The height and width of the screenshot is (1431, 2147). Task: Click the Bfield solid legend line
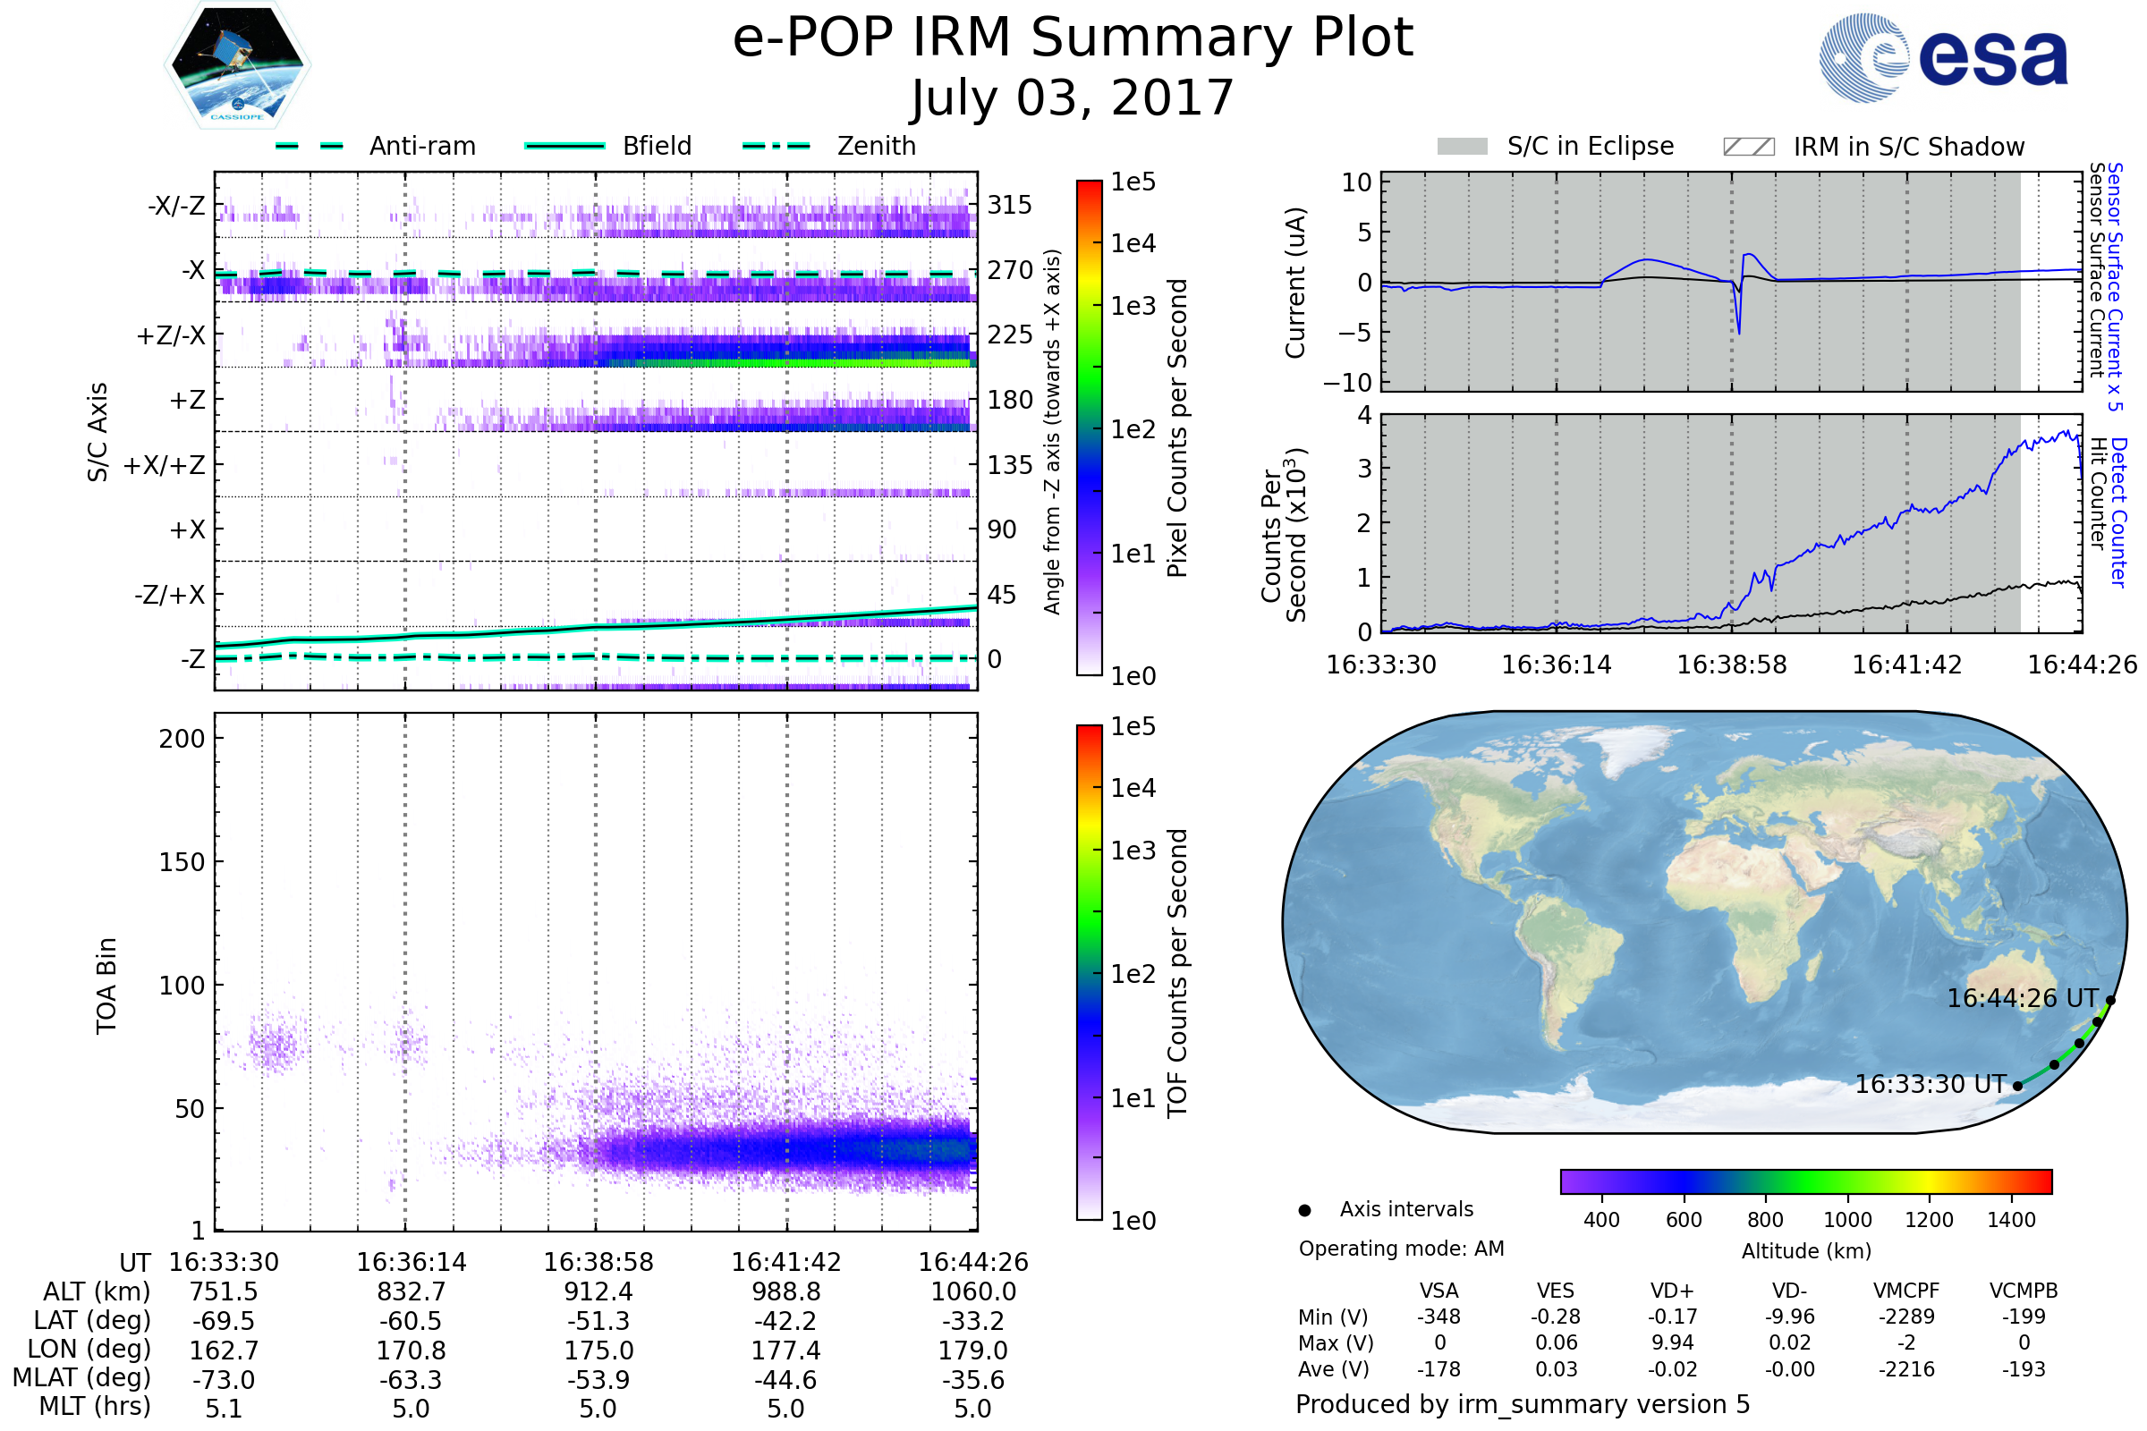coord(564,146)
